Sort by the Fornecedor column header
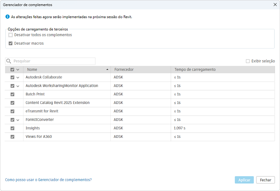 coord(124,70)
